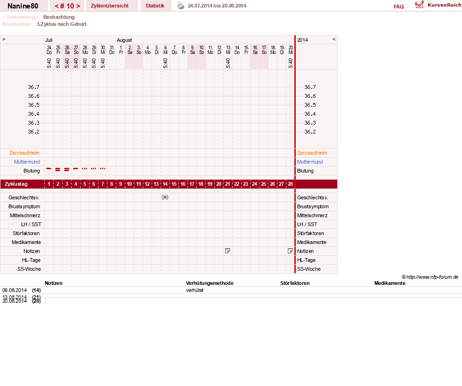Click the right Muttermund label

(x=310, y=162)
